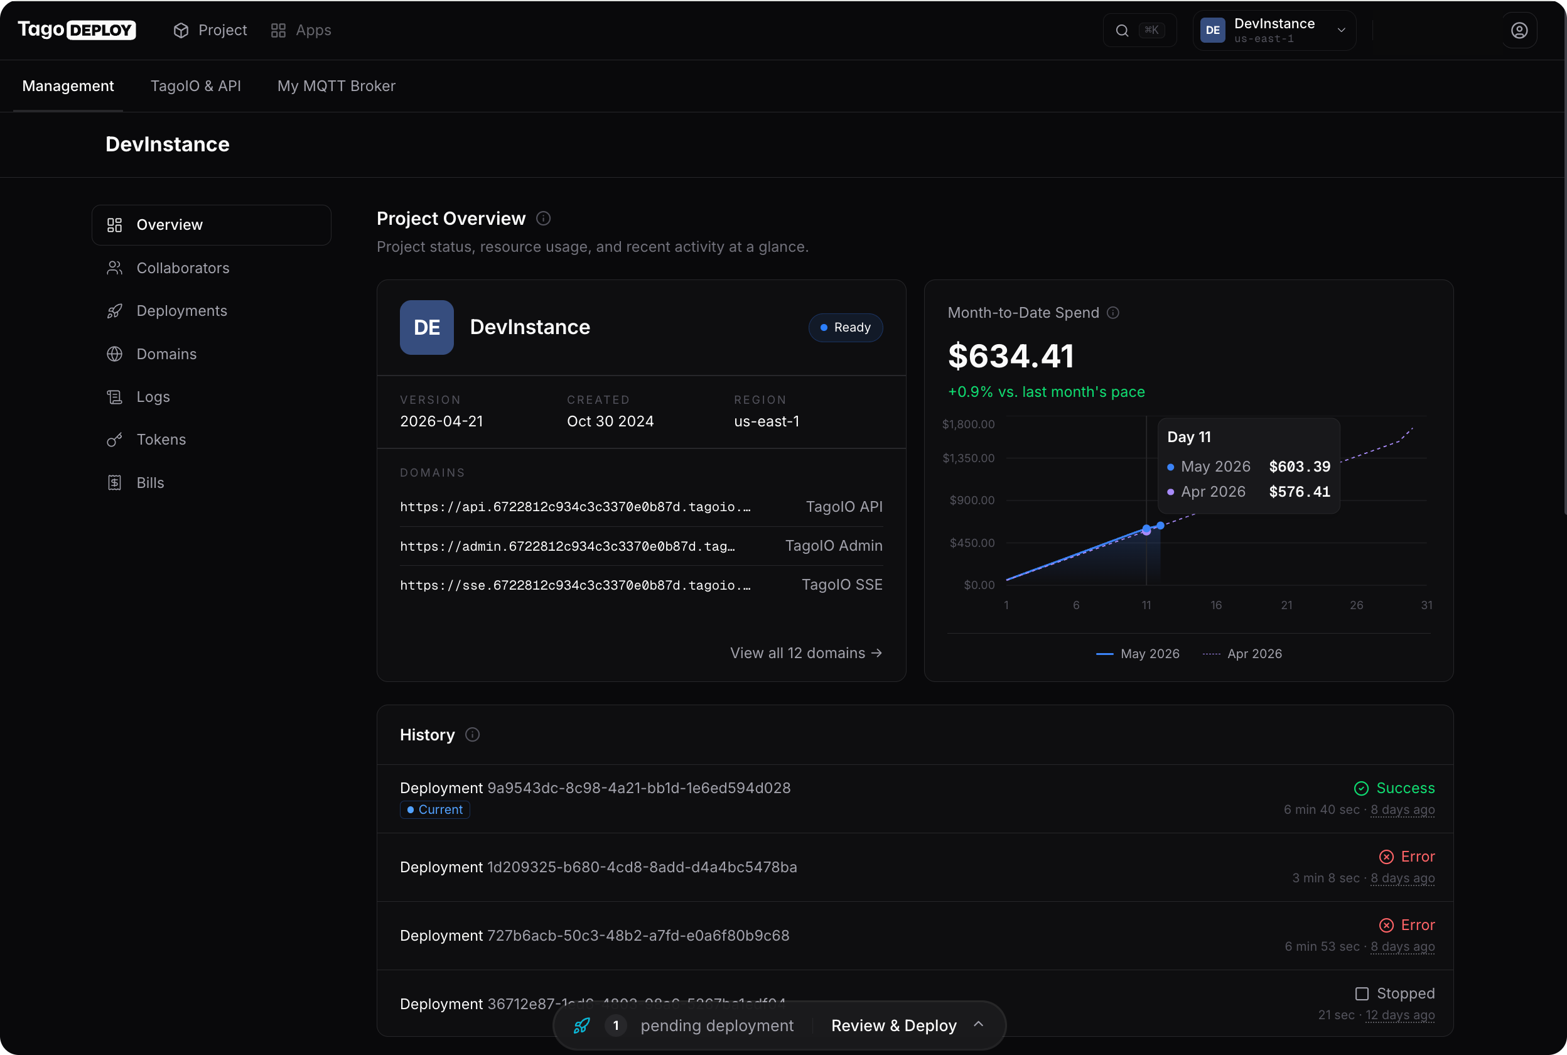The image size is (1567, 1055).
Task: Open the TagoIO API domain URL
Action: tap(575, 507)
